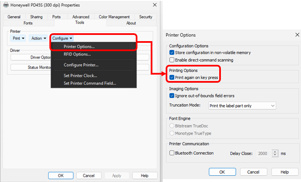Screen dimensions: 301x182
Task: Click the Delay Close value field
Action: tap(264, 153)
